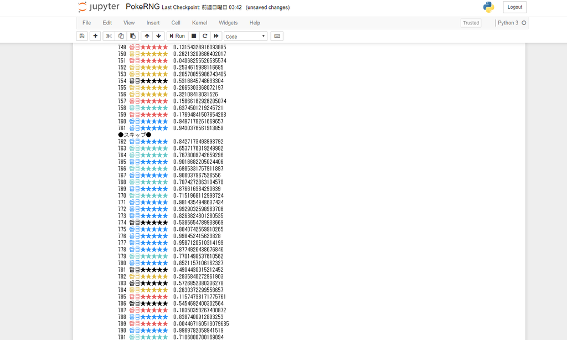Click value 0.004467160513079635 on row 789
The height and width of the screenshot is (340, 567).
pos(201,324)
